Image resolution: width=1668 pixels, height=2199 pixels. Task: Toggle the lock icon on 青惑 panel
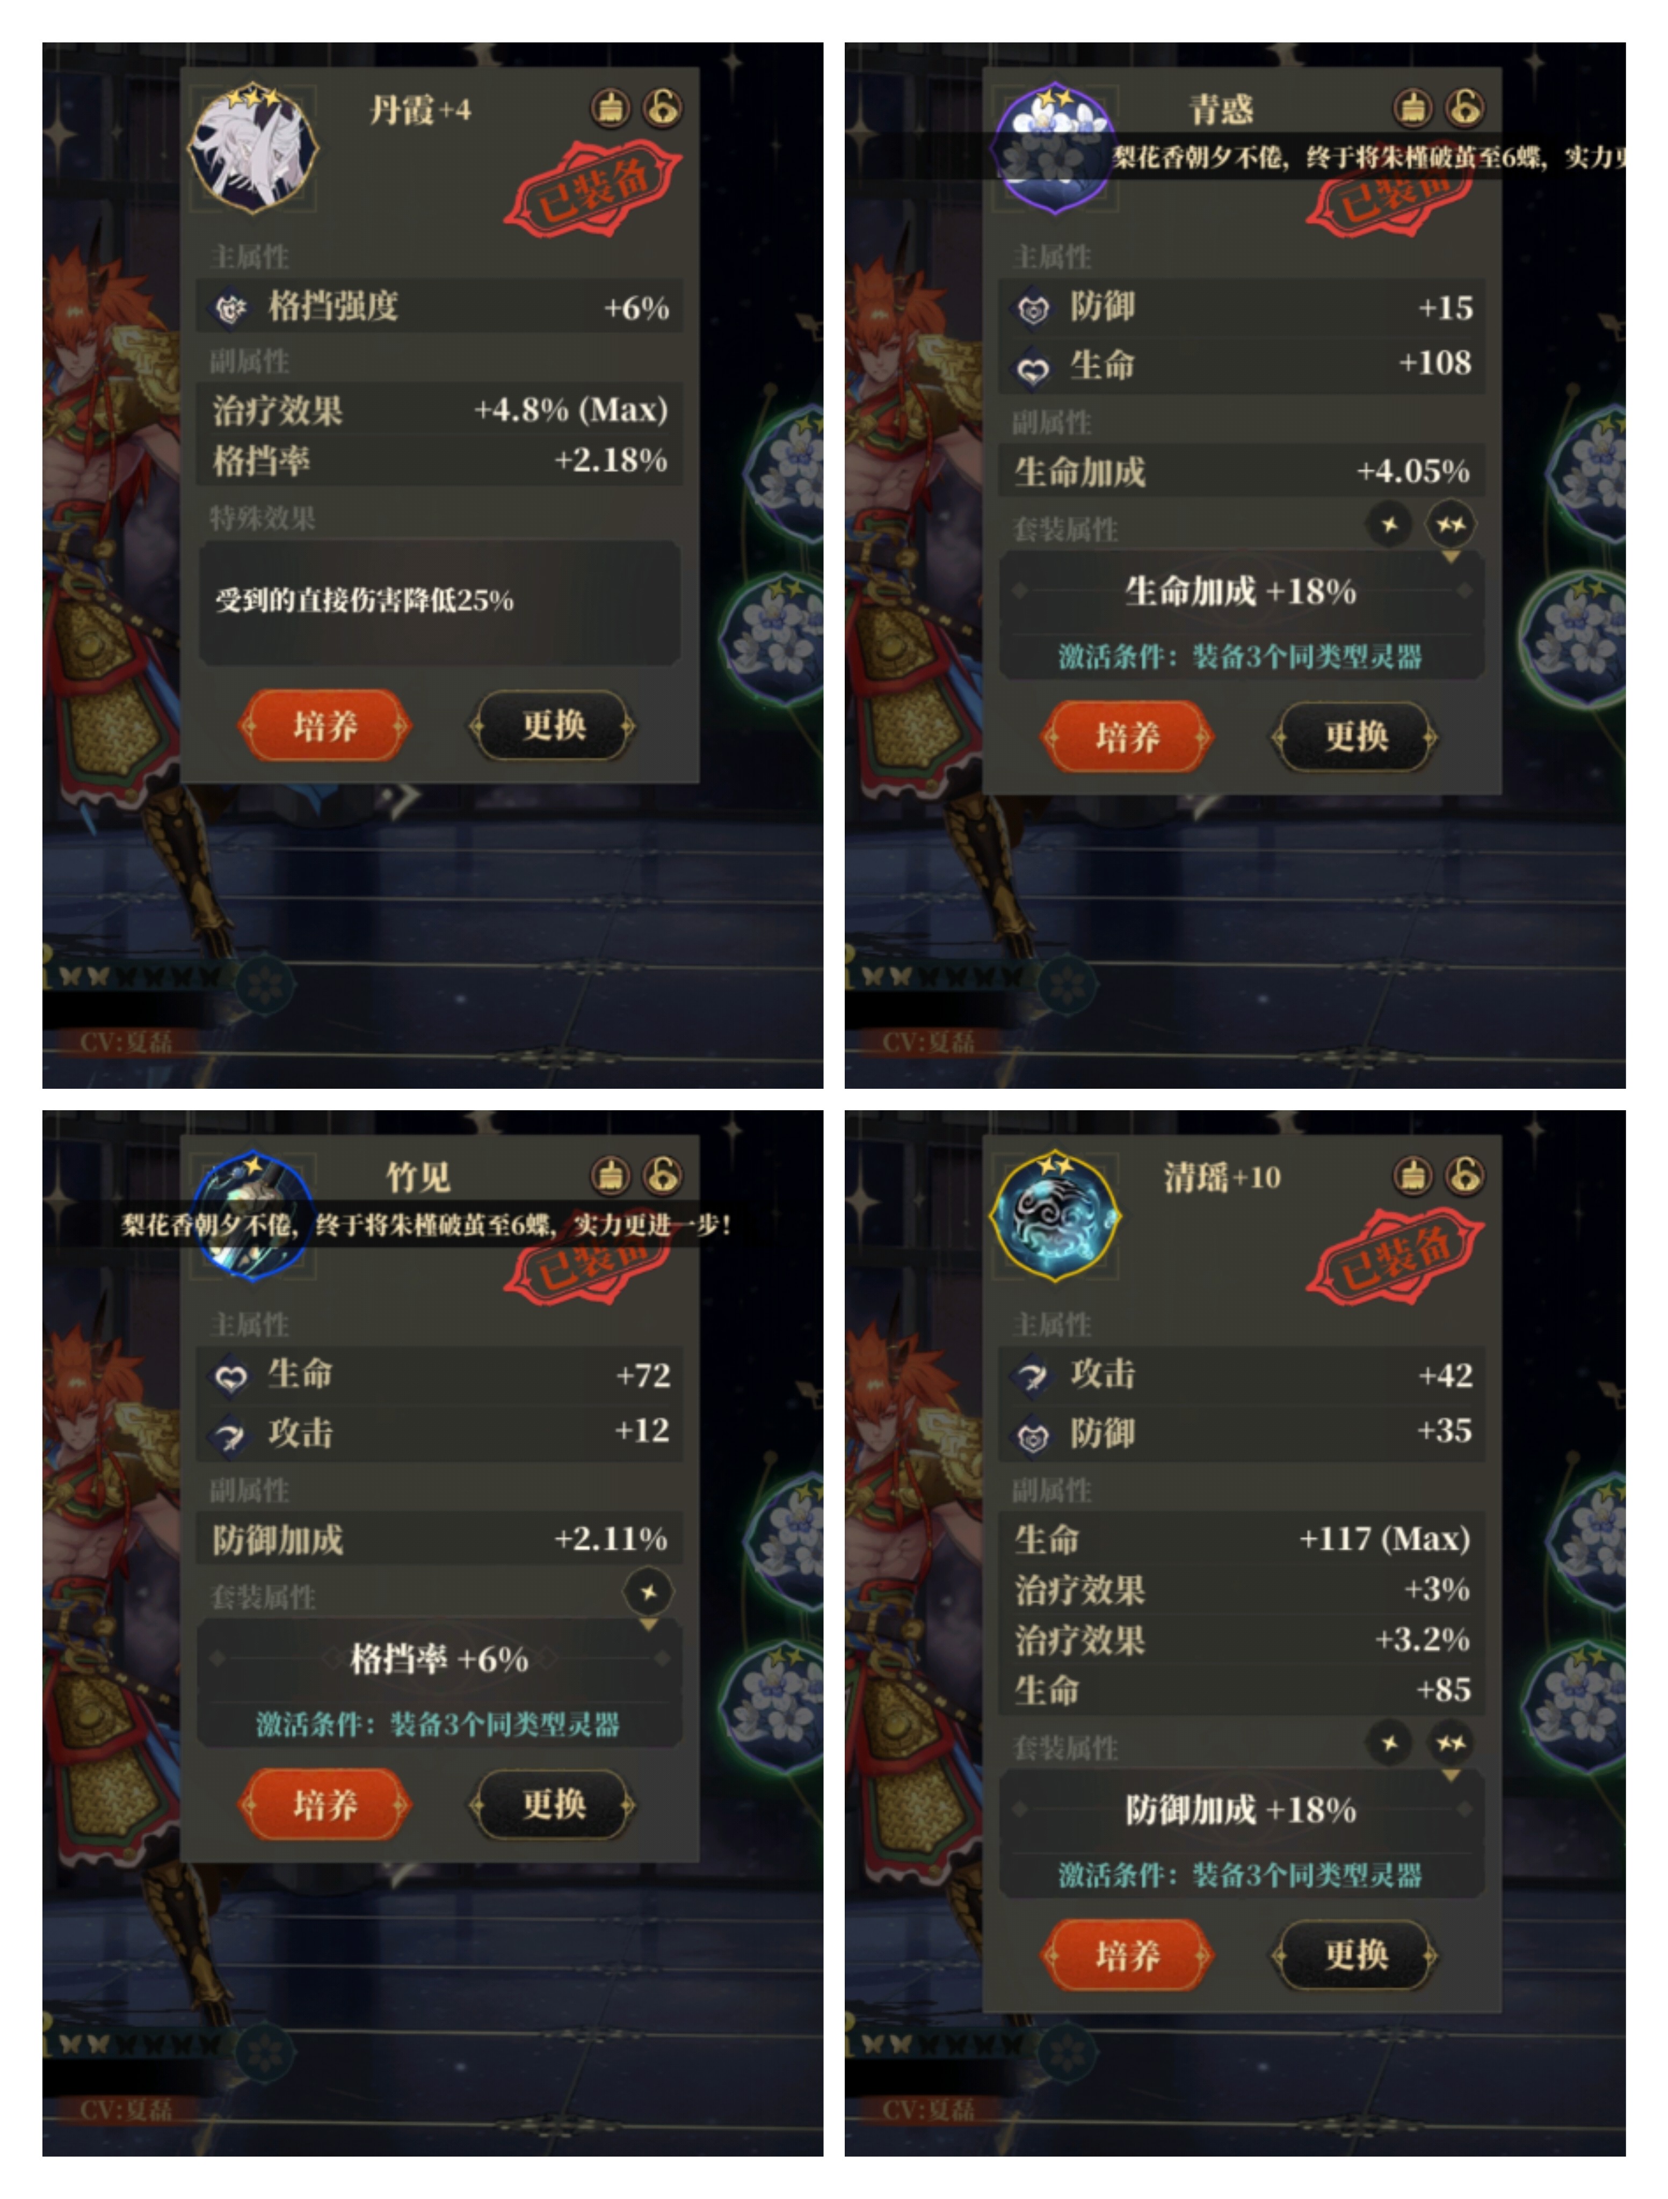(x=1465, y=107)
